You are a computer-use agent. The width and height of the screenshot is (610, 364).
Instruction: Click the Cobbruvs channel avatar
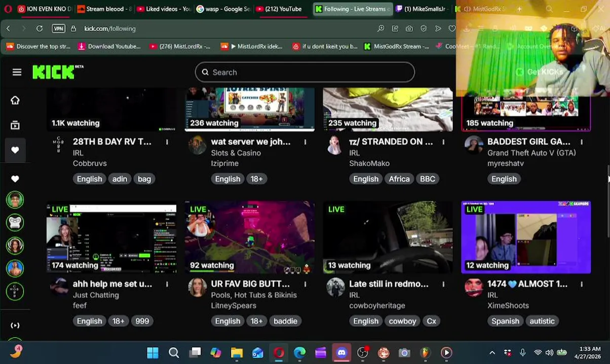point(59,146)
